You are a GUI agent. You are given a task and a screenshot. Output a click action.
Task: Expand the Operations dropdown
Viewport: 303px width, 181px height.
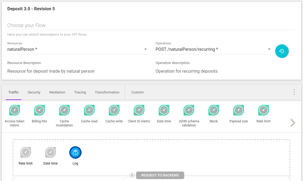213,49
